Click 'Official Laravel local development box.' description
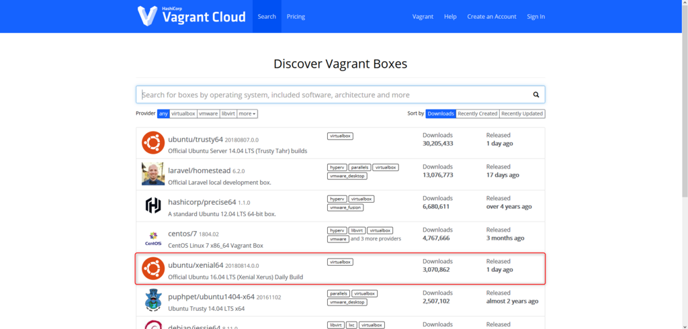Viewport: 688px width, 329px height. (x=220, y=183)
